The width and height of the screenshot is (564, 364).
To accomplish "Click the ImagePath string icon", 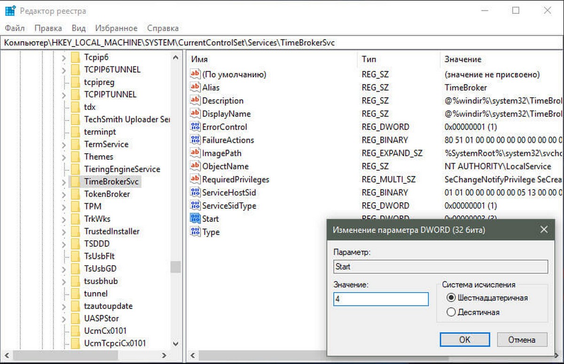I will point(195,153).
